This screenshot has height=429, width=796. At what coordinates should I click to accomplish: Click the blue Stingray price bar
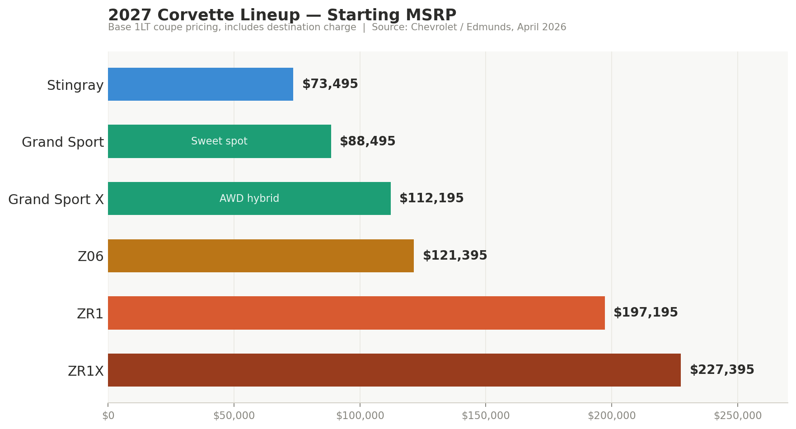(x=201, y=84)
